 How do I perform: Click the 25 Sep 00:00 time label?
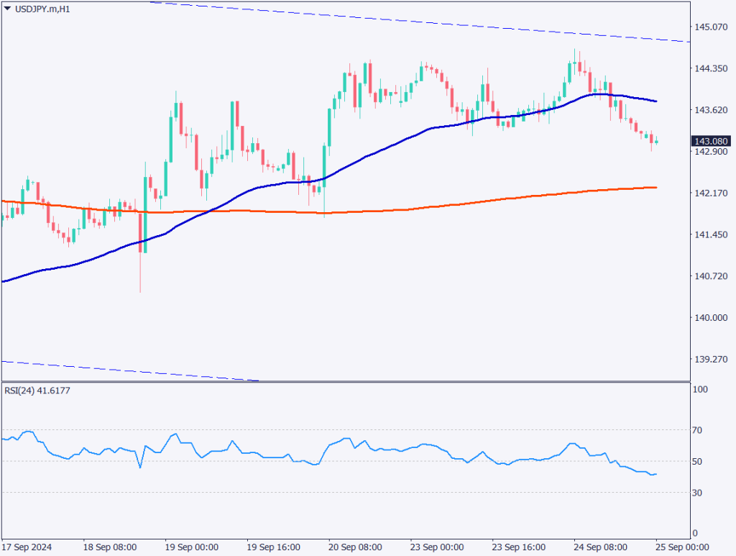681,546
